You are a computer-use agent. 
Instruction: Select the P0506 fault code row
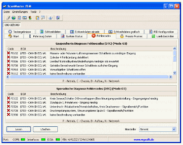click(89, 61)
